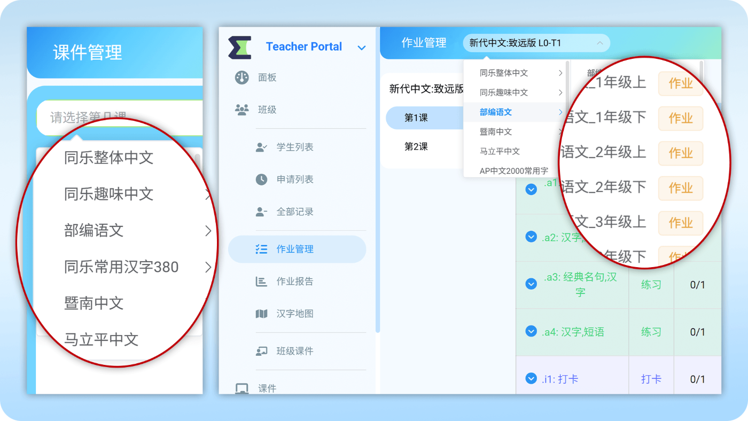
Task: Click the 作业 button for 语文_2年级上
Action: (680, 153)
